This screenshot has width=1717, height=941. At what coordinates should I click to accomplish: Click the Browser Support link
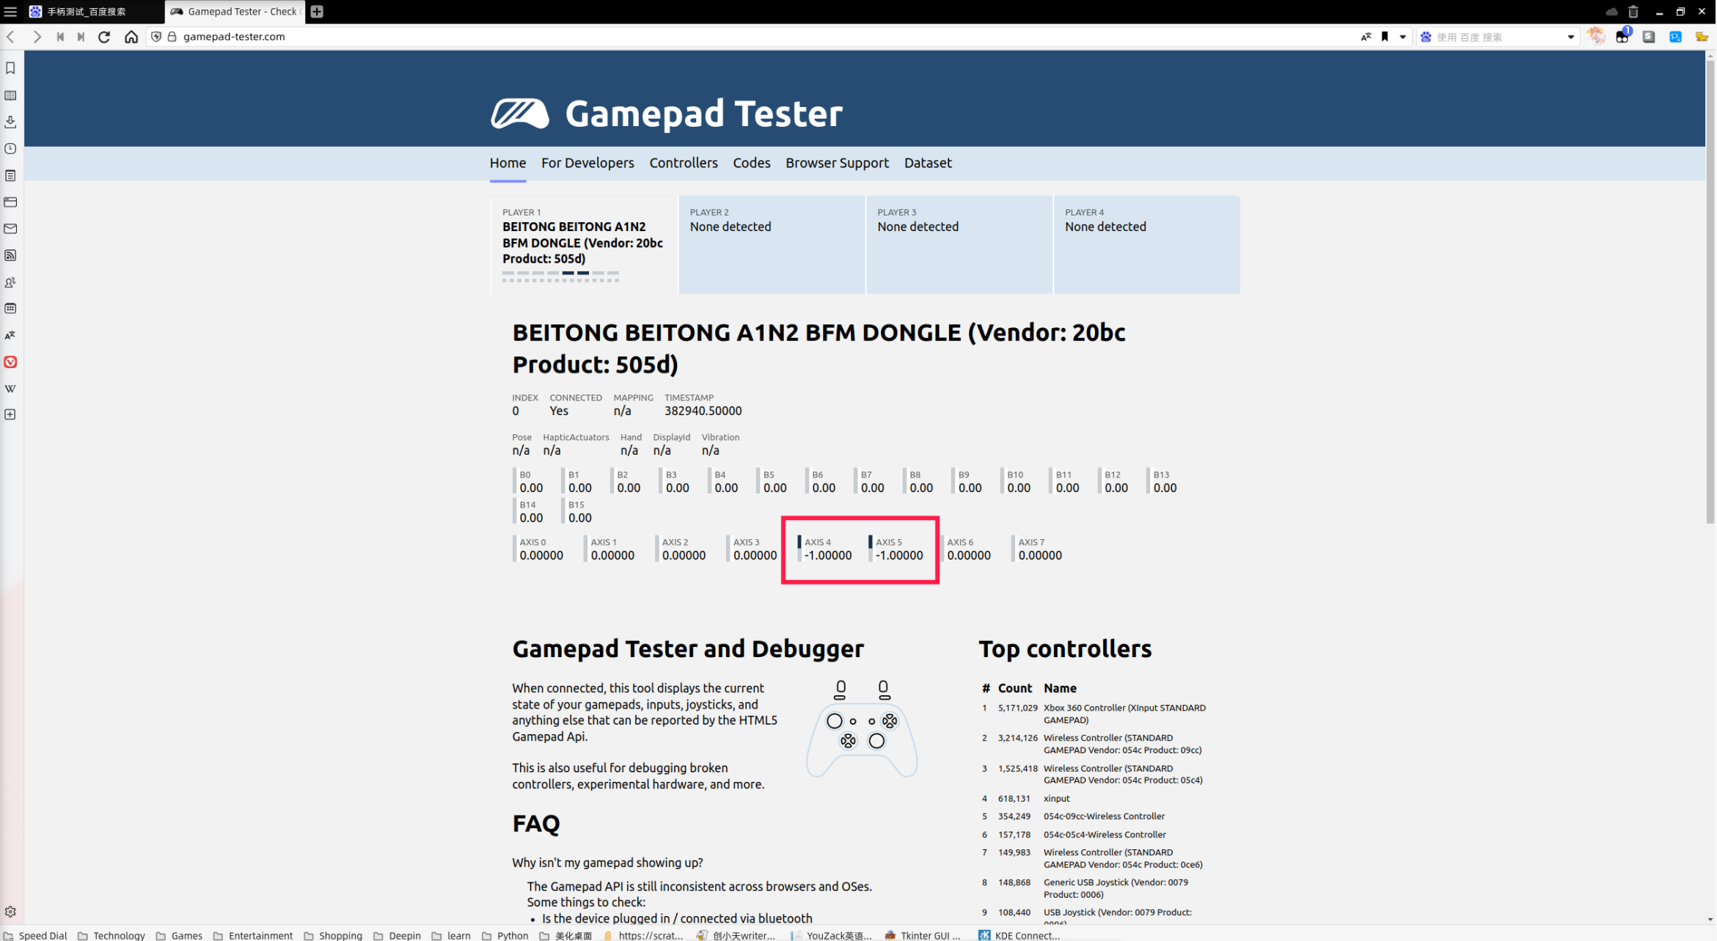click(x=837, y=163)
